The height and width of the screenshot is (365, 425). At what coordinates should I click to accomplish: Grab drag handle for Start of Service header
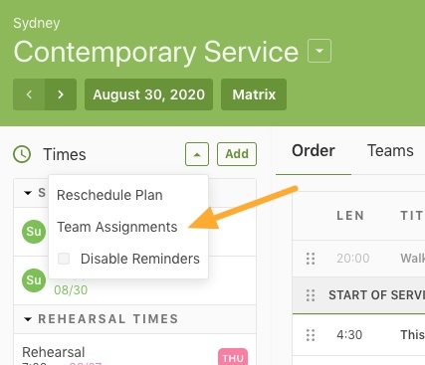click(x=311, y=295)
